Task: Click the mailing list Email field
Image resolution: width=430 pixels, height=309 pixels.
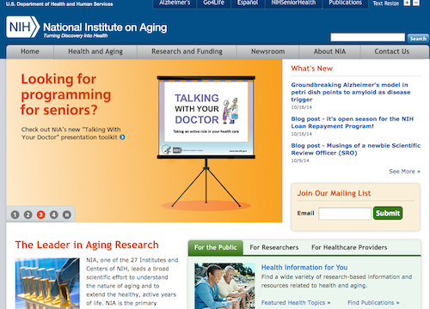Action: click(x=345, y=214)
